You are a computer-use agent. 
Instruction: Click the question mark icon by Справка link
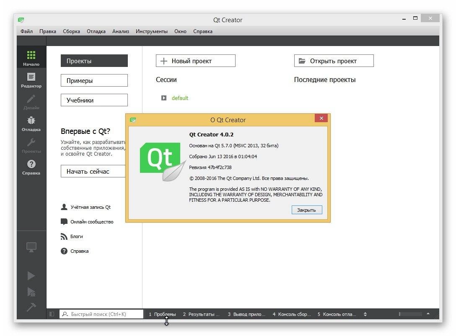[64, 251]
